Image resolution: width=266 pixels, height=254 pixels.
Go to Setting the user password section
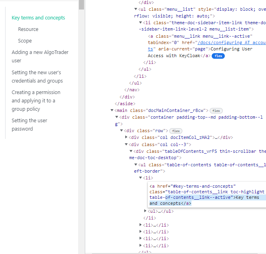29,125
